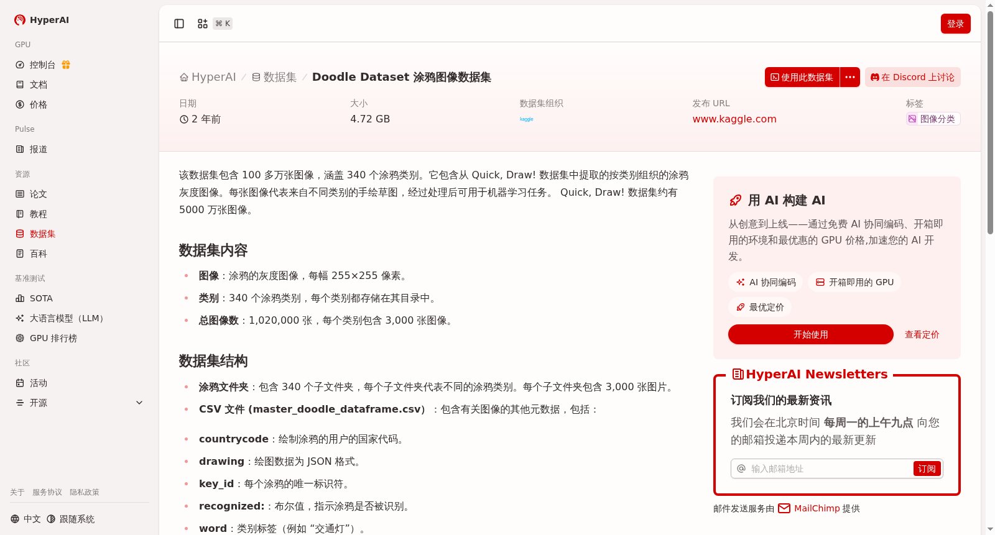
Task: Click the 数据集 database icon in sidebar
Action: click(x=20, y=234)
